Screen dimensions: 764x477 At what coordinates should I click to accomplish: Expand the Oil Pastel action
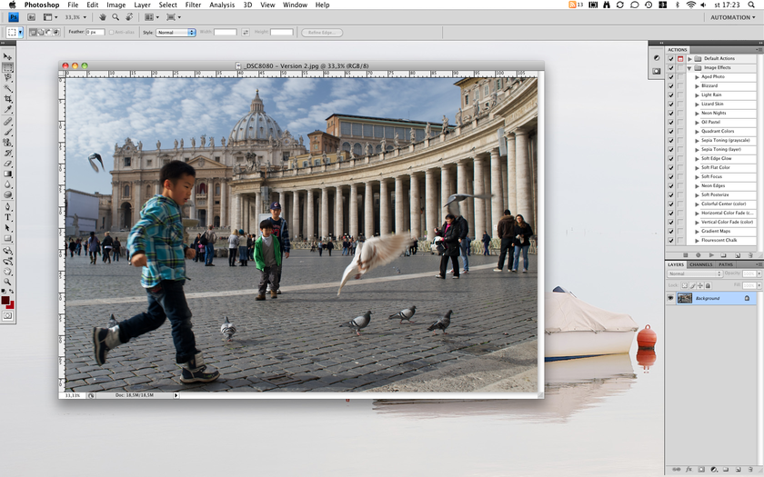[697, 122]
